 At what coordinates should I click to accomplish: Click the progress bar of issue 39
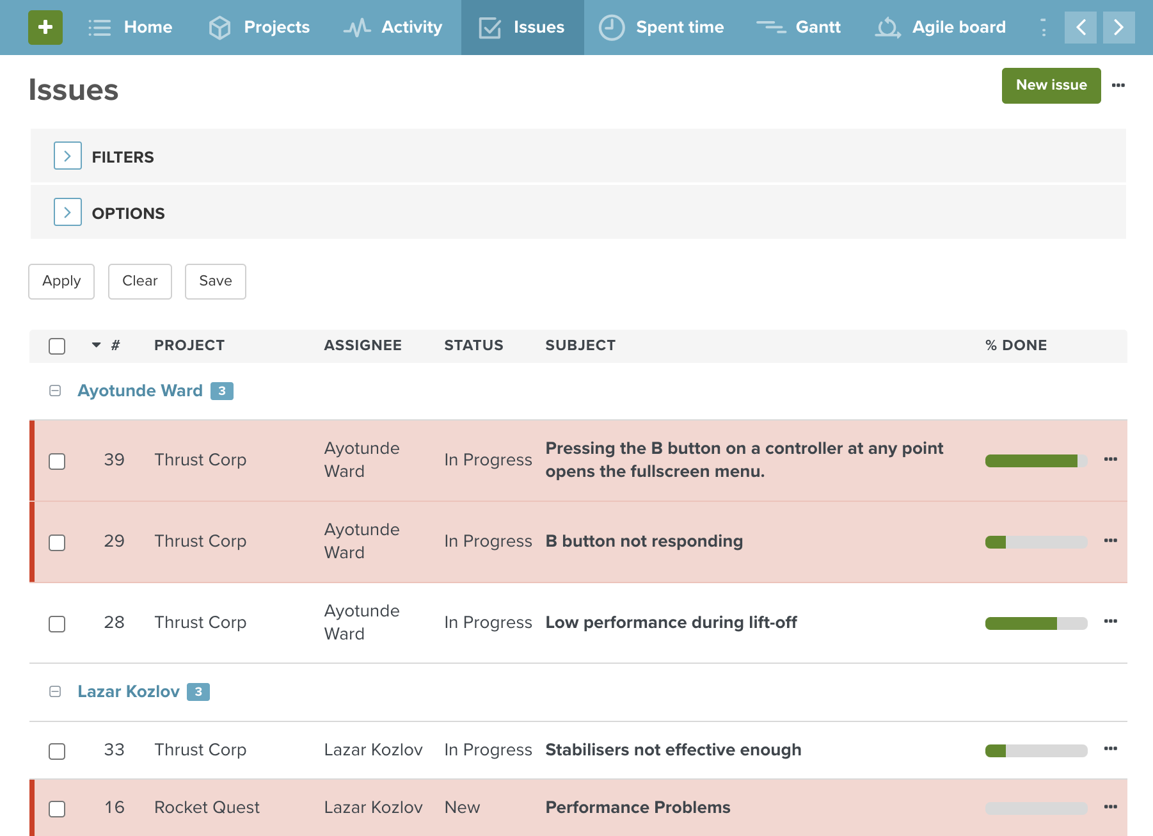tap(1036, 461)
